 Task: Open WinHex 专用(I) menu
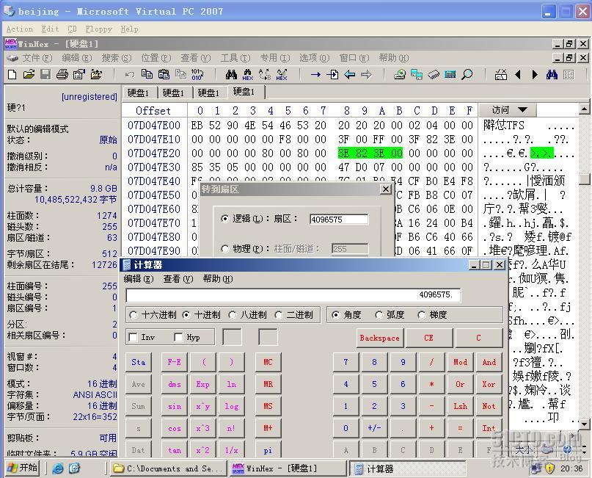pyautogui.click(x=275, y=58)
